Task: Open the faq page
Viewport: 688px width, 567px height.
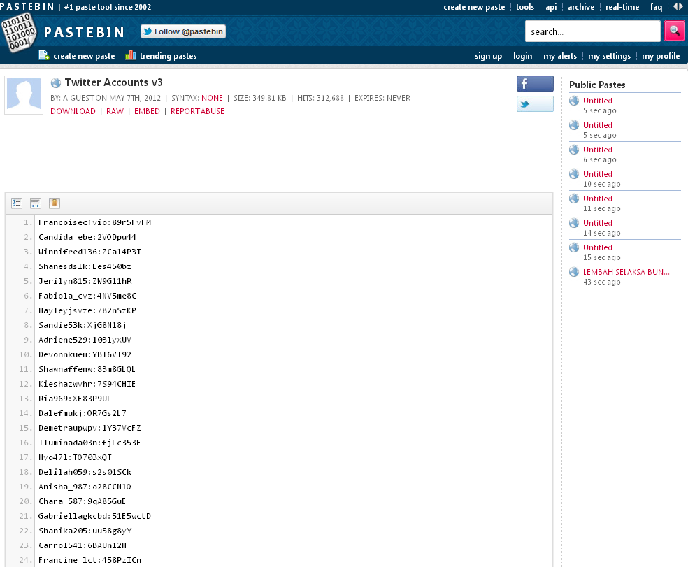Action: point(656,7)
